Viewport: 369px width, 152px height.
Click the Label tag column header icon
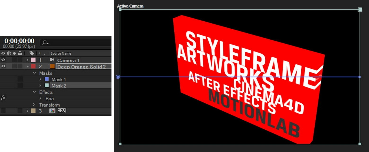[x=32, y=53]
